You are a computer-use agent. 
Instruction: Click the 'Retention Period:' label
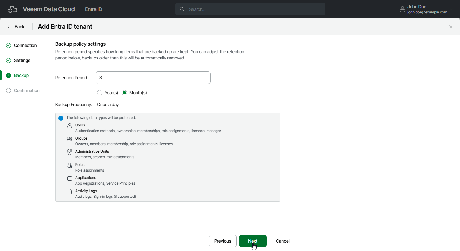pos(72,78)
